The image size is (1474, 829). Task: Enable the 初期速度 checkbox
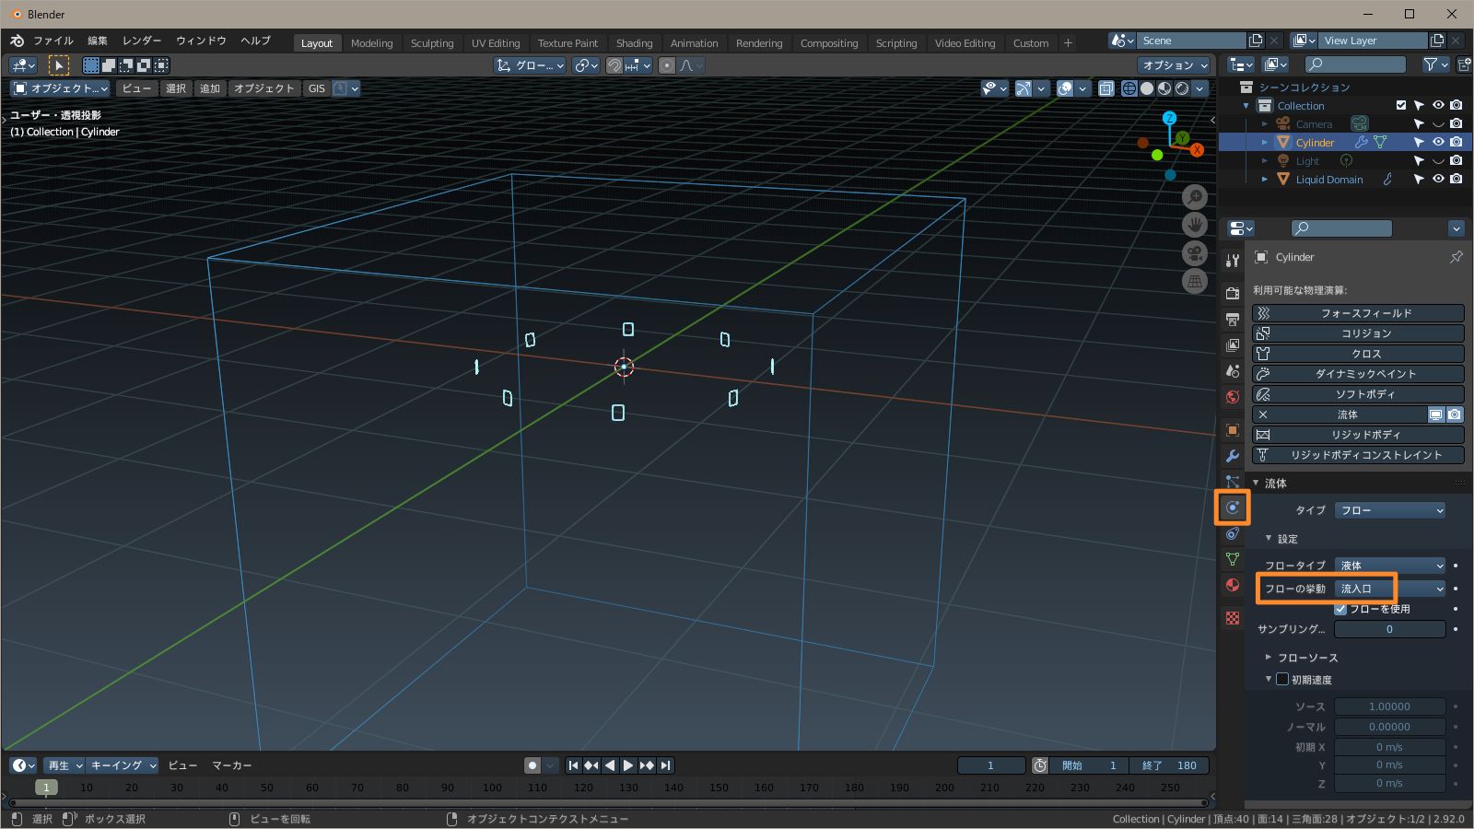[1281, 680]
